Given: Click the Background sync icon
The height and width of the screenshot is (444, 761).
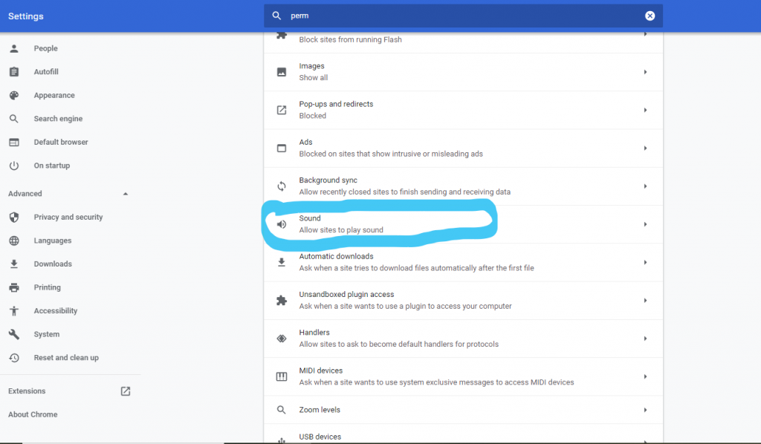Looking at the screenshot, I should click(x=282, y=186).
